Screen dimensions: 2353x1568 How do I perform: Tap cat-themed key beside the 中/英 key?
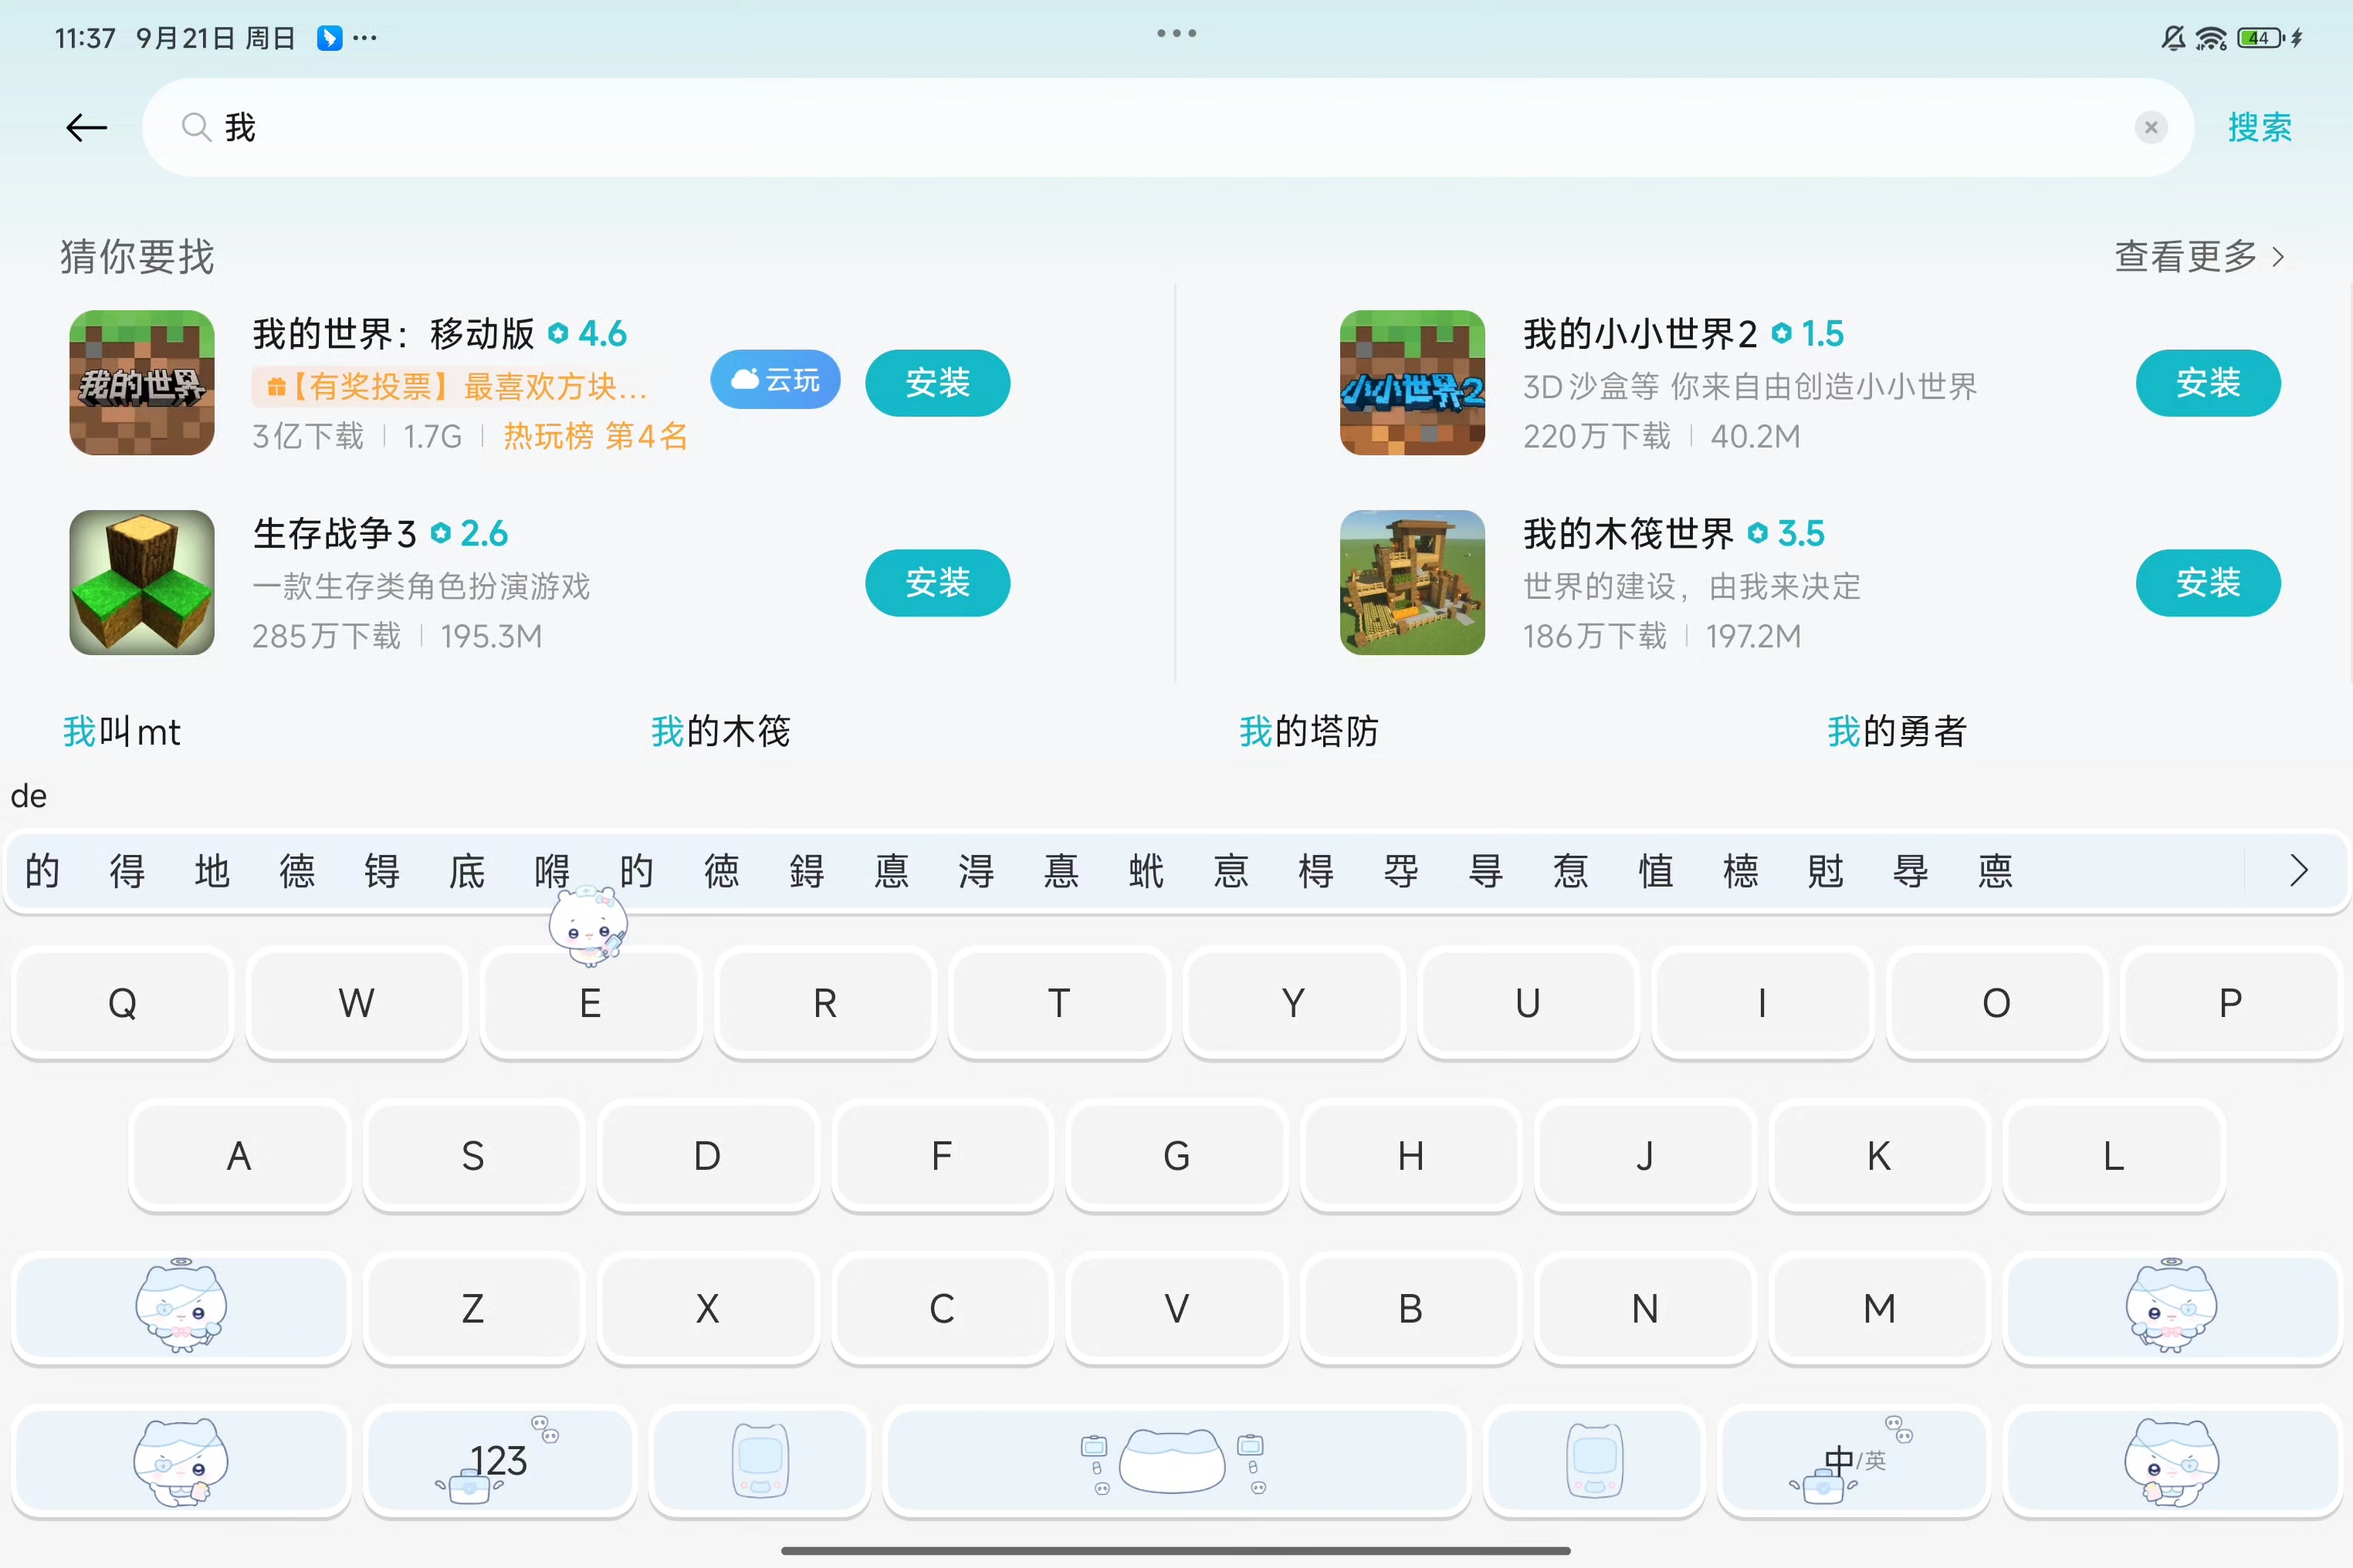2172,1461
